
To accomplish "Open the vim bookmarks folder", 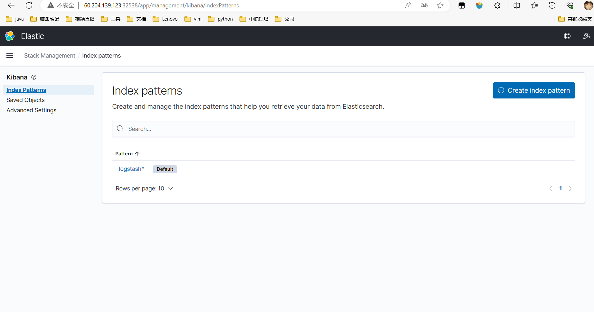I will pyautogui.click(x=193, y=19).
